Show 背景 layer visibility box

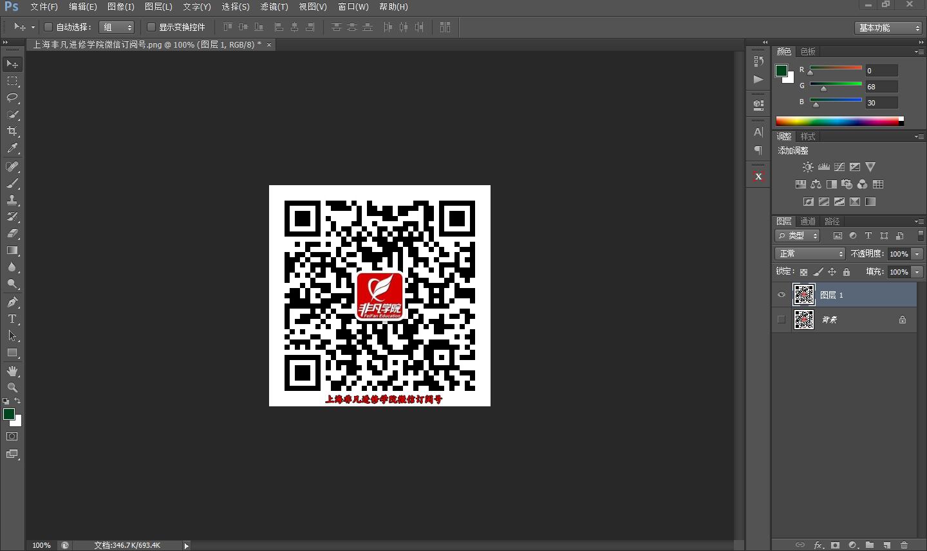pos(782,320)
